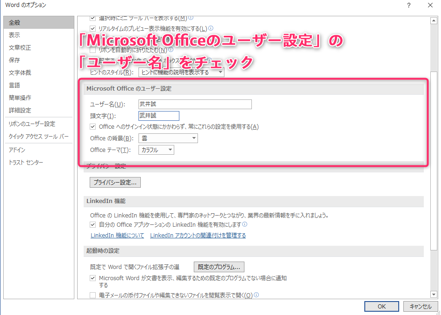The image size is (441, 315).
Task: Toggle リアルタイムのプレビュー表示機能 checkbox
Action: tap(92, 28)
